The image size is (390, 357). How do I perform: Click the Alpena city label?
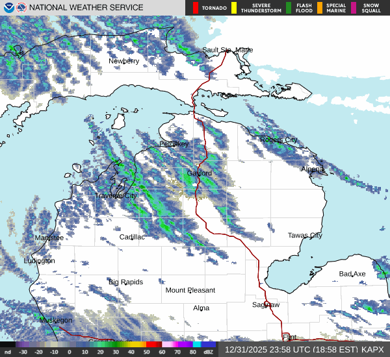312,169
